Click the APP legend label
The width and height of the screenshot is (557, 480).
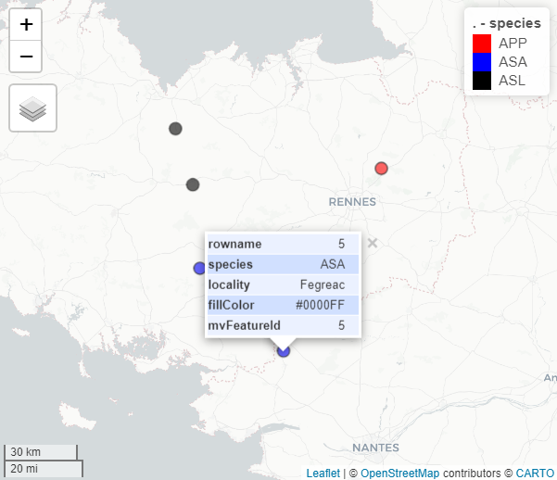pos(513,44)
